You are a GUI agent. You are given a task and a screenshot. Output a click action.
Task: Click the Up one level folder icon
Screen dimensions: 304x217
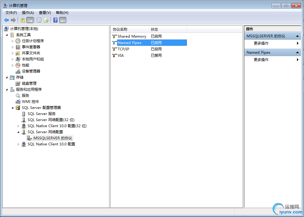(23, 20)
